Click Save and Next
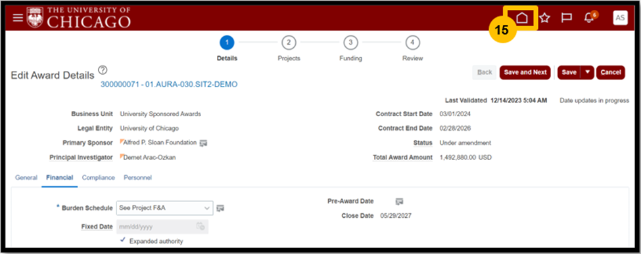 pos(525,72)
